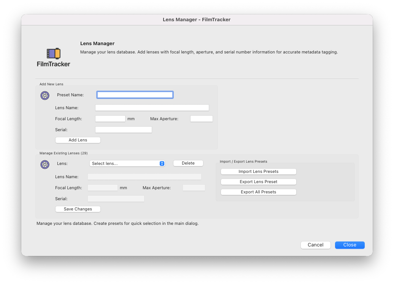Click the Focal Length field for a new lens
This screenshot has height=284, width=394.
coord(110,118)
